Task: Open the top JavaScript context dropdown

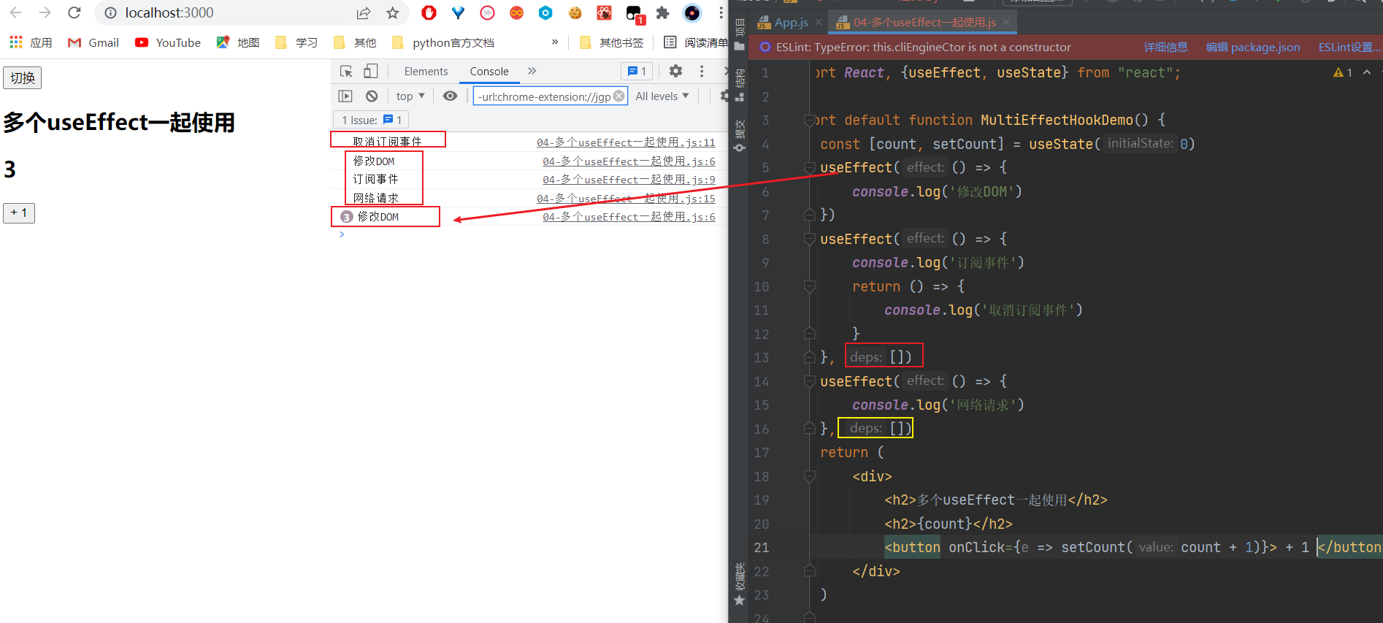Action: [410, 96]
